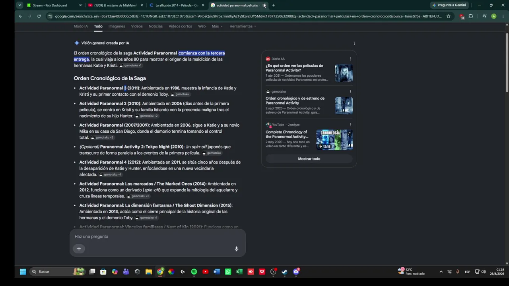Open Steam from the taskbar

coord(285,272)
